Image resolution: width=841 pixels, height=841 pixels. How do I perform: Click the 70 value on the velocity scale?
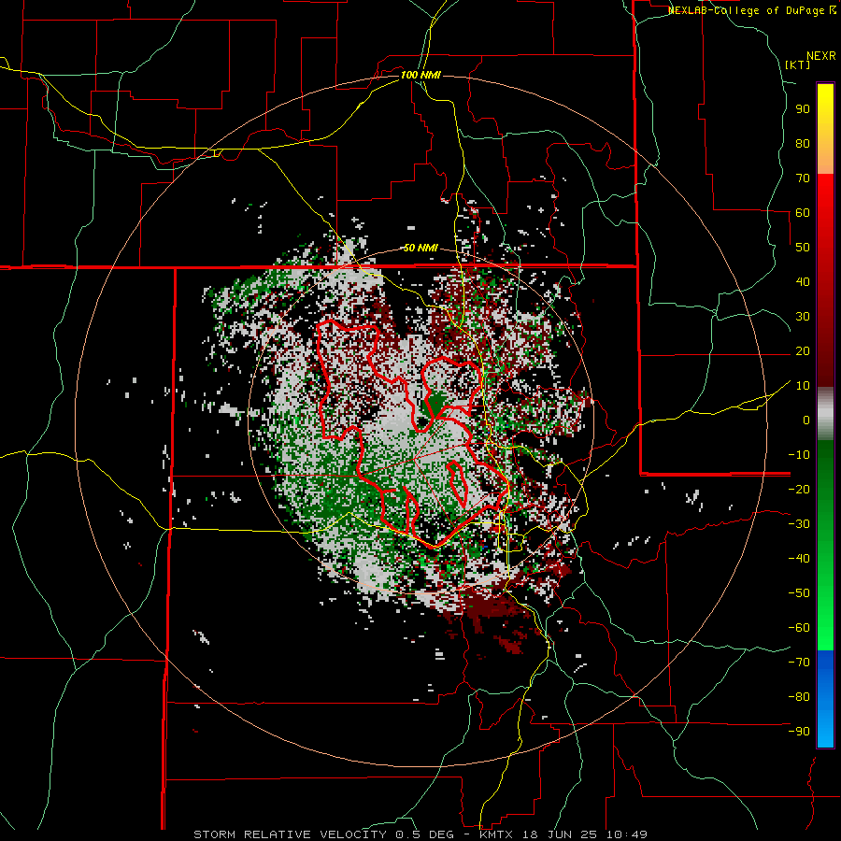click(803, 178)
